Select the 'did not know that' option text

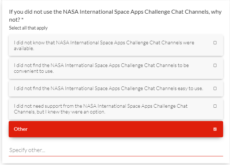pos(104,43)
